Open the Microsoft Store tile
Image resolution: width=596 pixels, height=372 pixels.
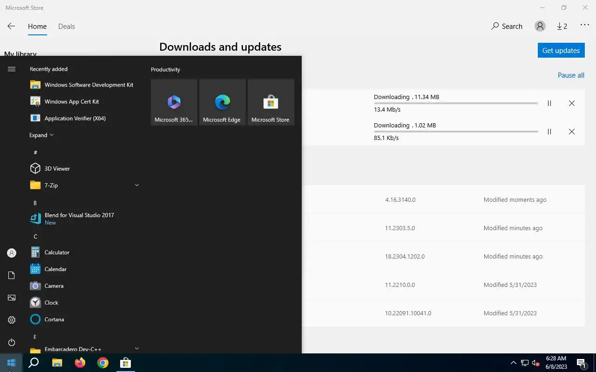click(271, 102)
